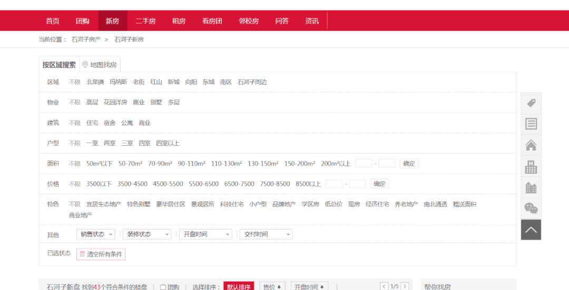
Task: Expand the 开盘时间 filter dropdown
Action: pos(206,234)
